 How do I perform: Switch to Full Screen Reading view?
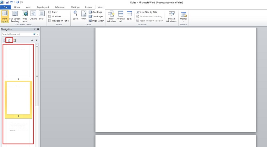(x=14, y=16)
